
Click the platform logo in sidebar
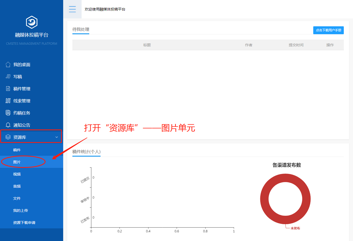[x=32, y=22]
